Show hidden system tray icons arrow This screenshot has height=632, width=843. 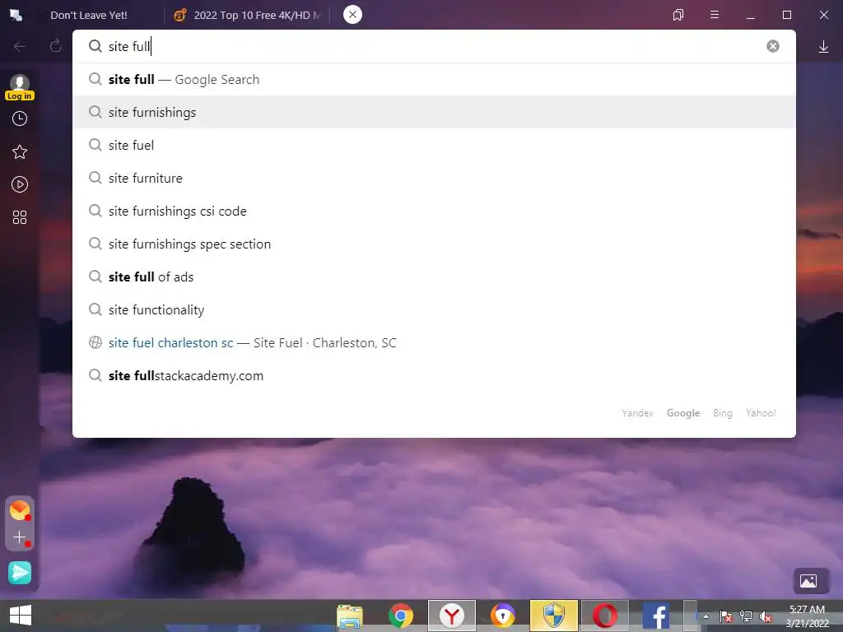pos(706,616)
